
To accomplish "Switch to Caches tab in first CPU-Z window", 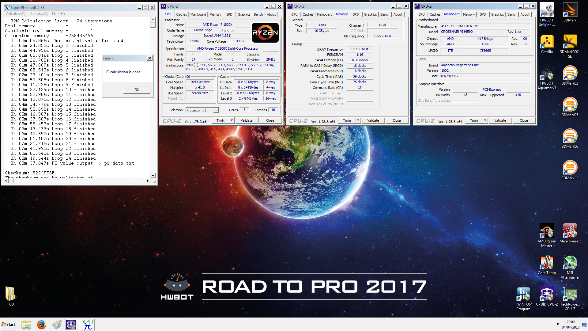I will pos(181,14).
